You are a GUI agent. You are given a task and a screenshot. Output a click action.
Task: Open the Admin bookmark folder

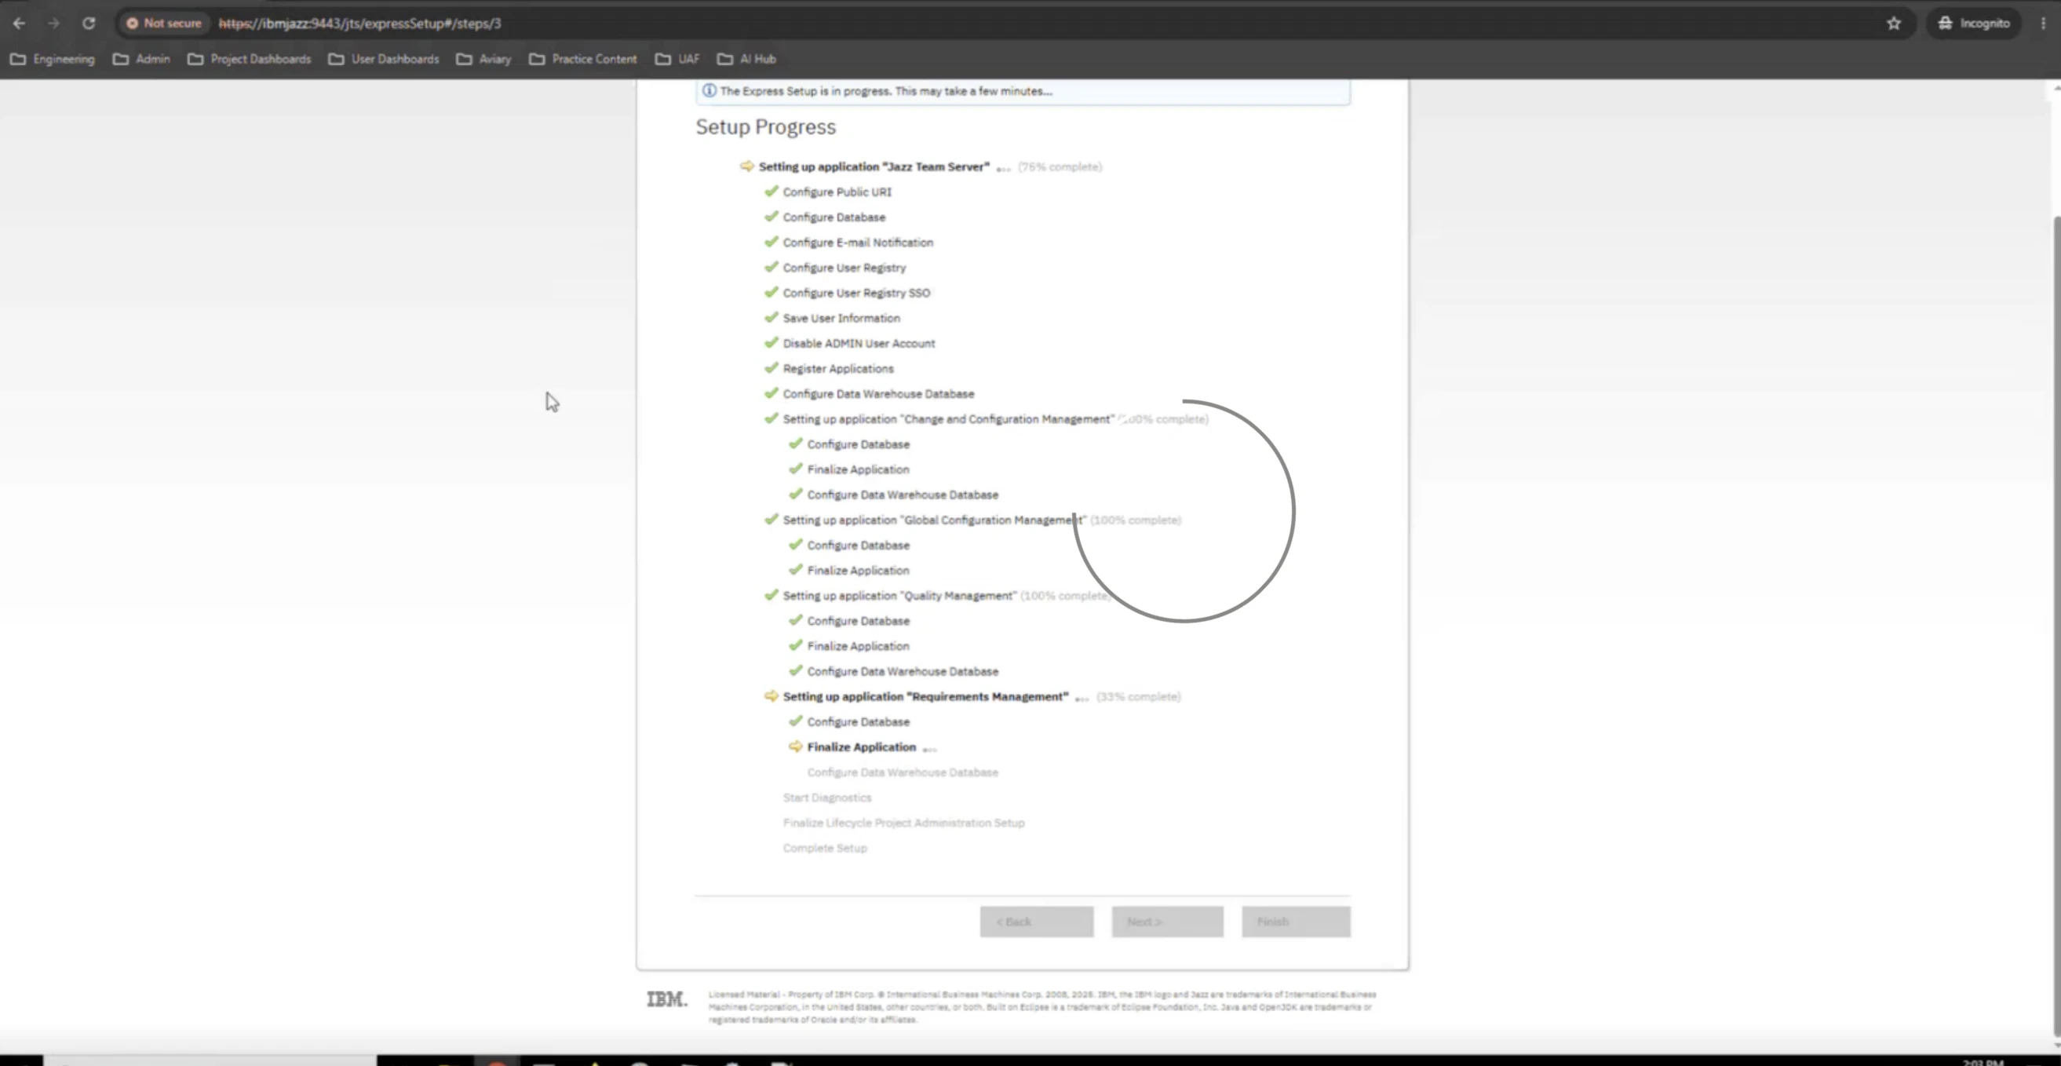pos(141,59)
